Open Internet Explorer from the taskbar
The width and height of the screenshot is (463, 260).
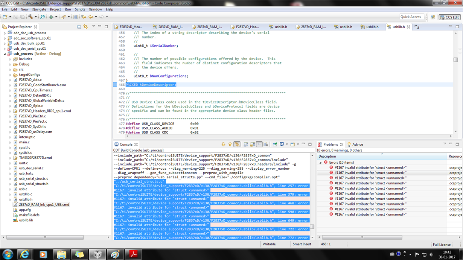[25, 254]
